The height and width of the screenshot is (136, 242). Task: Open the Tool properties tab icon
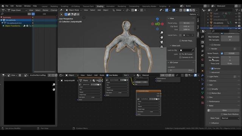click(203, 37)
